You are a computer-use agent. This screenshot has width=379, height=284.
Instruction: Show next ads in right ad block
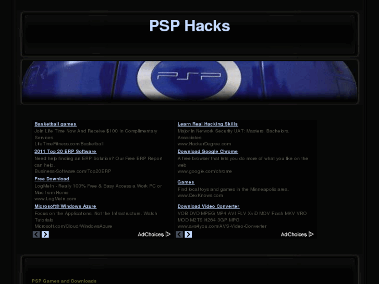coord(188,234)
